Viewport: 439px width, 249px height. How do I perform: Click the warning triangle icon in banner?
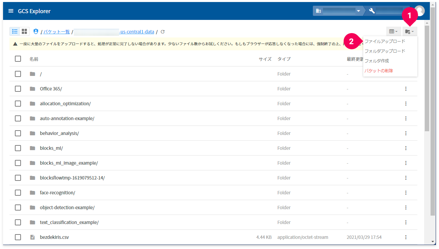click(x=15, y=44)
